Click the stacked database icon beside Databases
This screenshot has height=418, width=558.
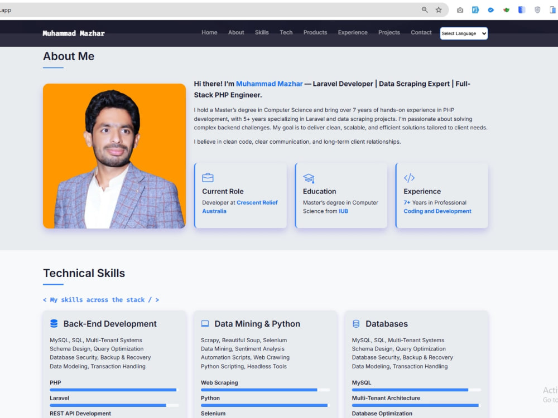tap(356, 323)
